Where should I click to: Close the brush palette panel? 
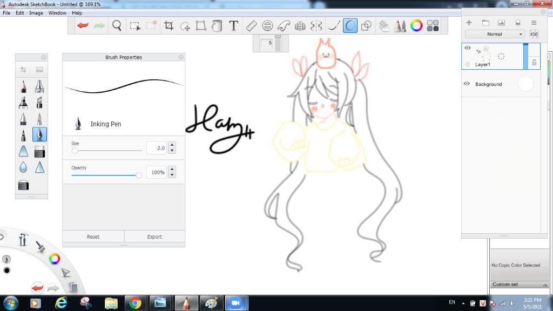click(x=44, y=57)
